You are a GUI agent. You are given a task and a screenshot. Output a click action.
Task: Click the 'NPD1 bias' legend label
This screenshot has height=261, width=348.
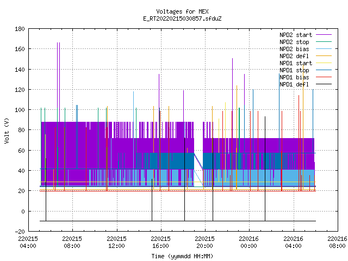coord(294,77)
